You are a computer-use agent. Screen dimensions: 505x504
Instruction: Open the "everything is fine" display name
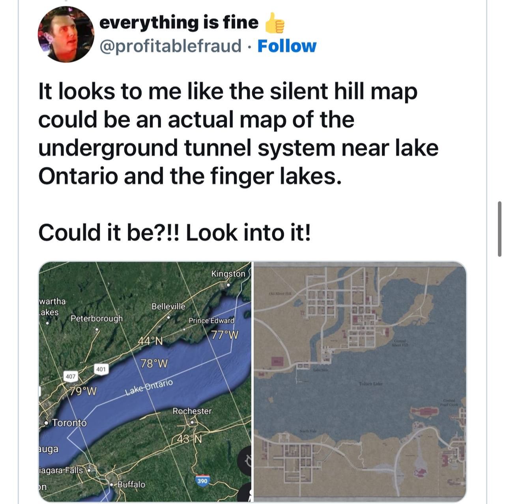[179, 22]
